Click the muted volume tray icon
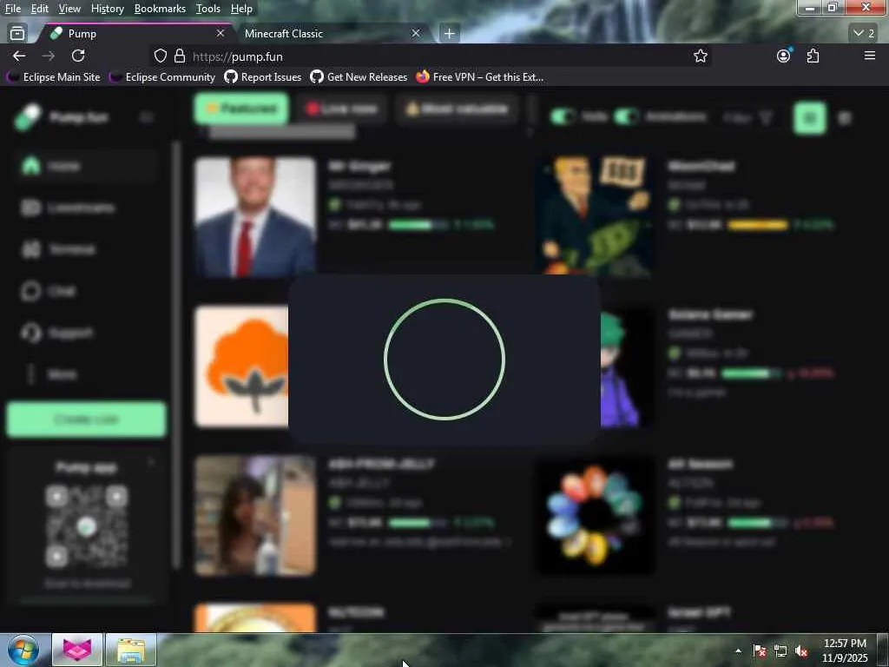The width and height of the screenshot is (889, 667). [x=801, y=650]
